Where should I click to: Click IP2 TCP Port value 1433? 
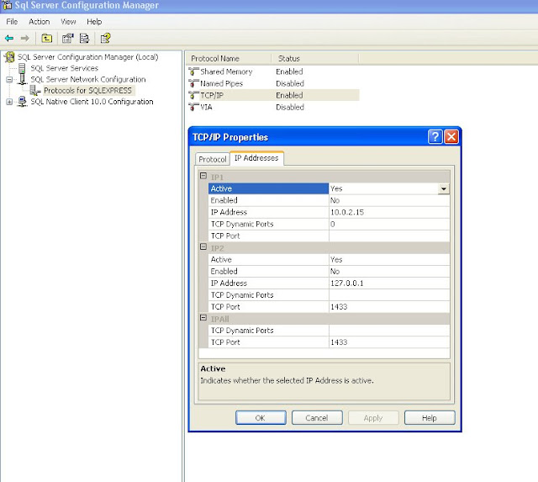(x=389, y=307)
